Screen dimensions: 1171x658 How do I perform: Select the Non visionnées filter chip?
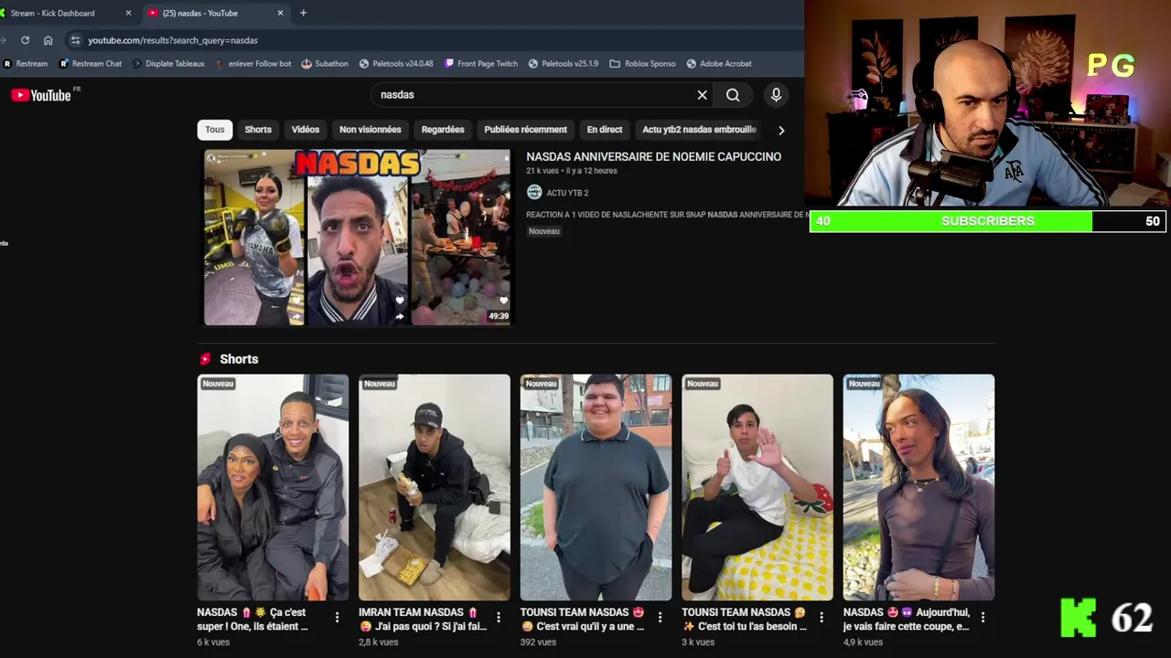371,130
